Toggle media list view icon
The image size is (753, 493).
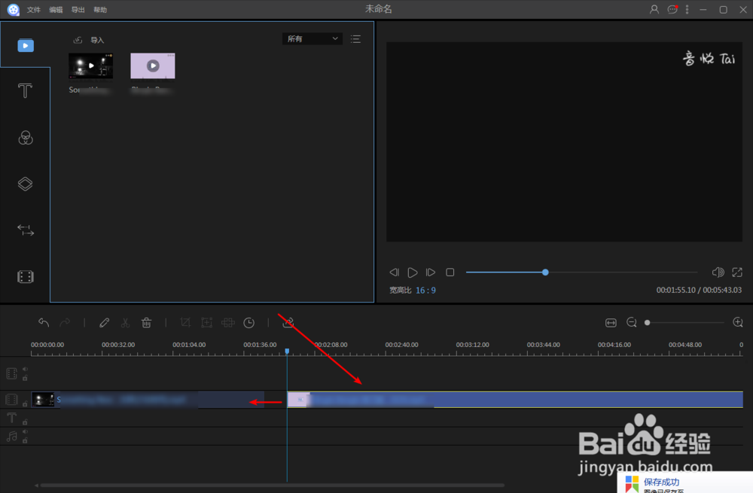[356, 39]
